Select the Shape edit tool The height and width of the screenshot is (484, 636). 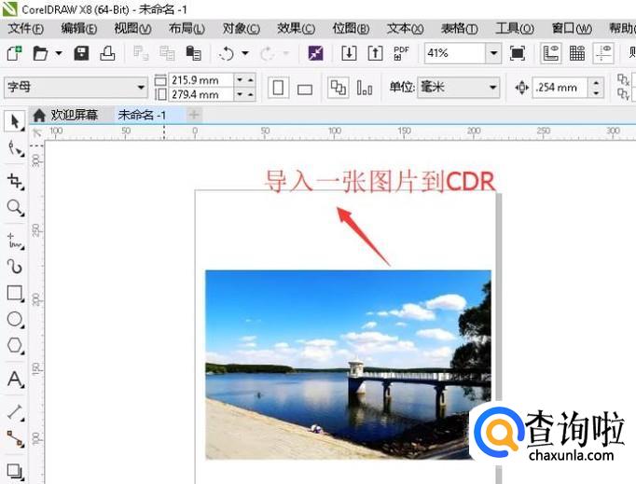[15, 148]
